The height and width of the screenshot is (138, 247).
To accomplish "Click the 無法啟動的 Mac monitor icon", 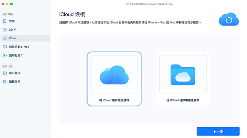I will 5,47.
